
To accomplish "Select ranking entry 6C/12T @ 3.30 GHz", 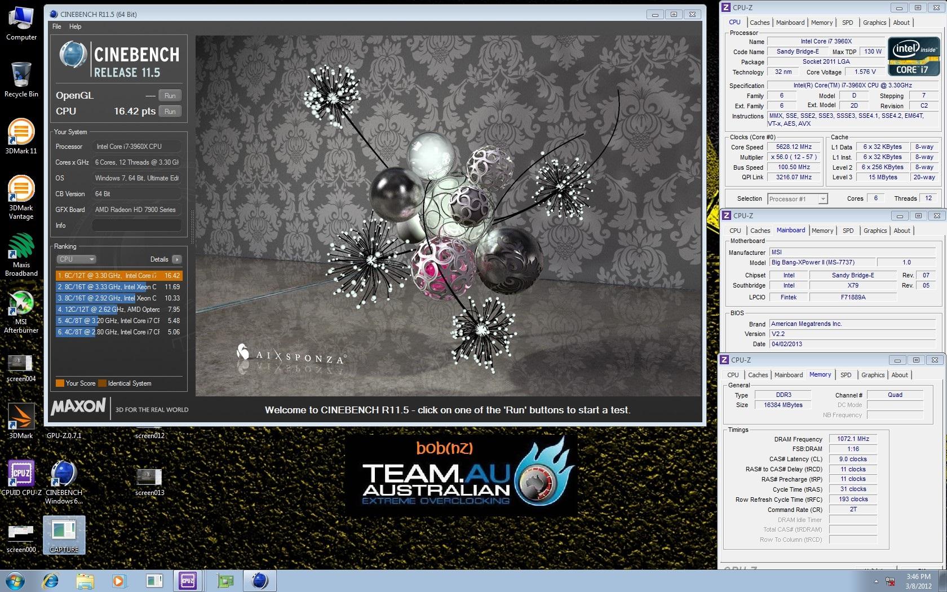I will [119, 276].
